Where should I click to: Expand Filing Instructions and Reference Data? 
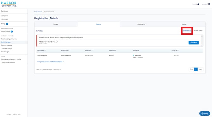coord(51,62)
